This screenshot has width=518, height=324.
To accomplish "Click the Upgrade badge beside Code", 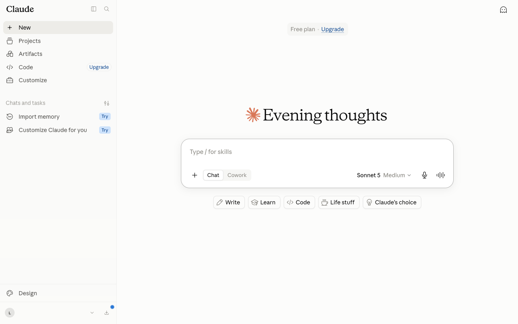I will 99,67.
